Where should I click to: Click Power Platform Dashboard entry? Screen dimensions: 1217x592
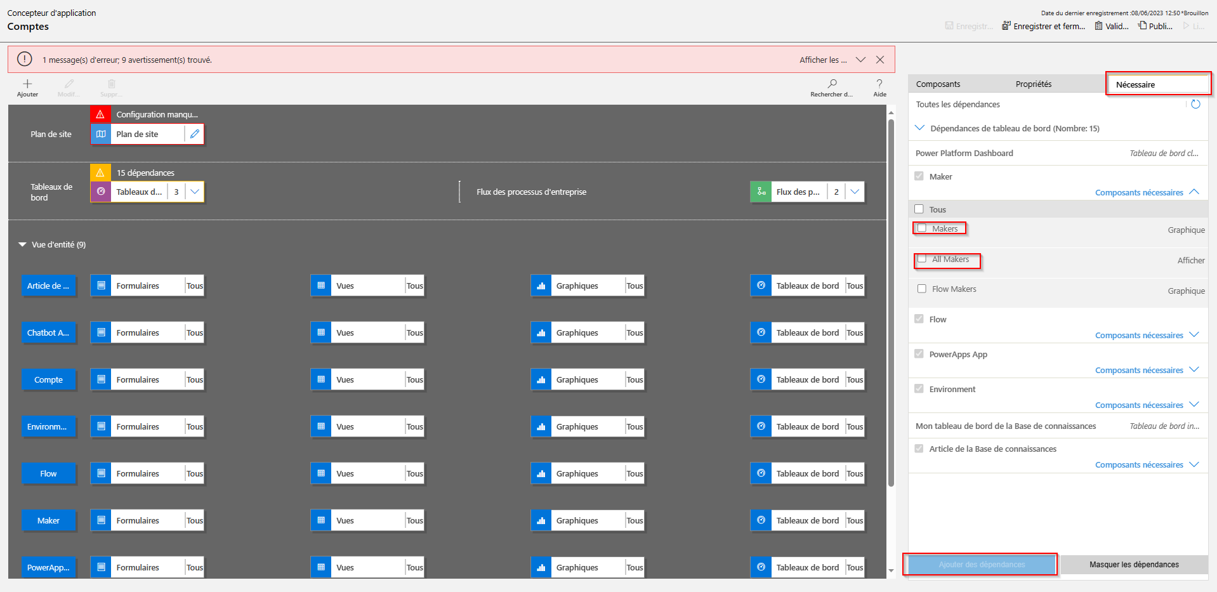pos(964,153)
